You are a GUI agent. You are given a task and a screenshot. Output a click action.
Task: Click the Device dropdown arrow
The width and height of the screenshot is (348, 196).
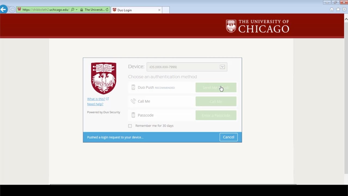tap(222, 67)
